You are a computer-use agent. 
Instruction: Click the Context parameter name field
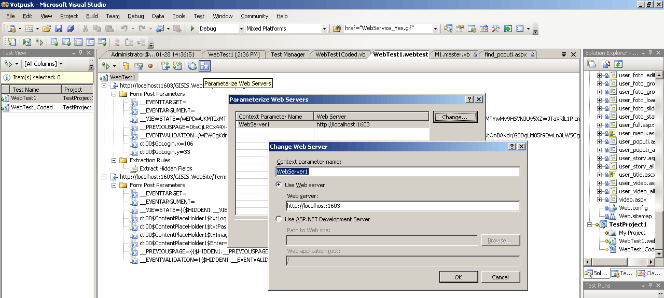(397, 172)
